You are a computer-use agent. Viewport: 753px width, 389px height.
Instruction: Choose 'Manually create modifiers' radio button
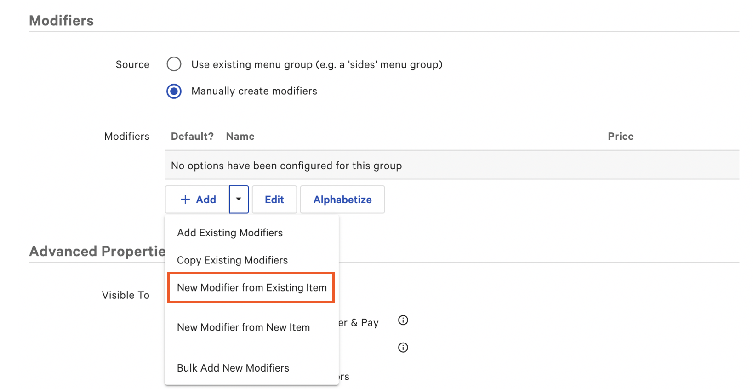point(174,91)
